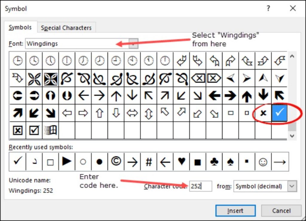Screen dimensions: 306x221
Task: Click inside the Character code input field
Action: click(200, 186)
